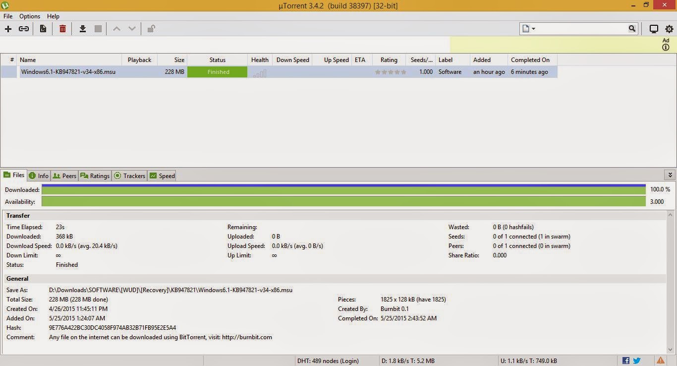Image resolution: width=677 pixels, height=366 pixels.
Task: Switch to the Files tab
Action: tap(14, 175)
